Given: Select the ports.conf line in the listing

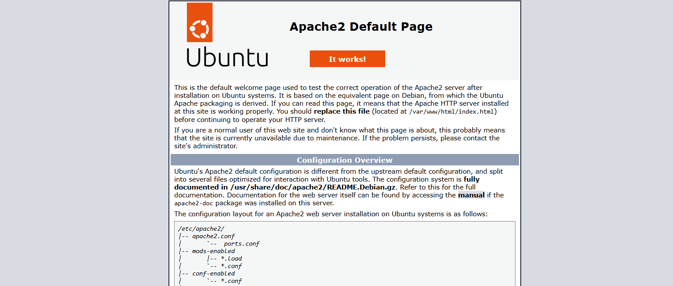Looking at the screenshot, I should pos(242,243).
